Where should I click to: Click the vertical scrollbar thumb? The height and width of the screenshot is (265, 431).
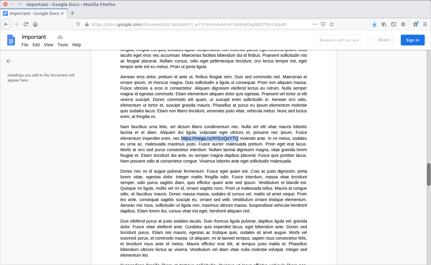coord(429,174)
